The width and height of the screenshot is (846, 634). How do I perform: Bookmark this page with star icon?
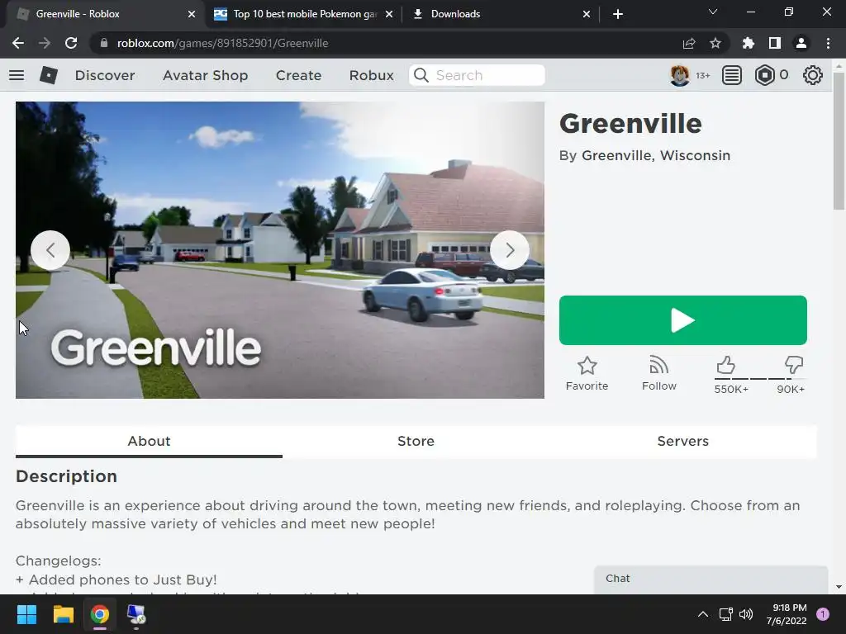click(715, 43)
